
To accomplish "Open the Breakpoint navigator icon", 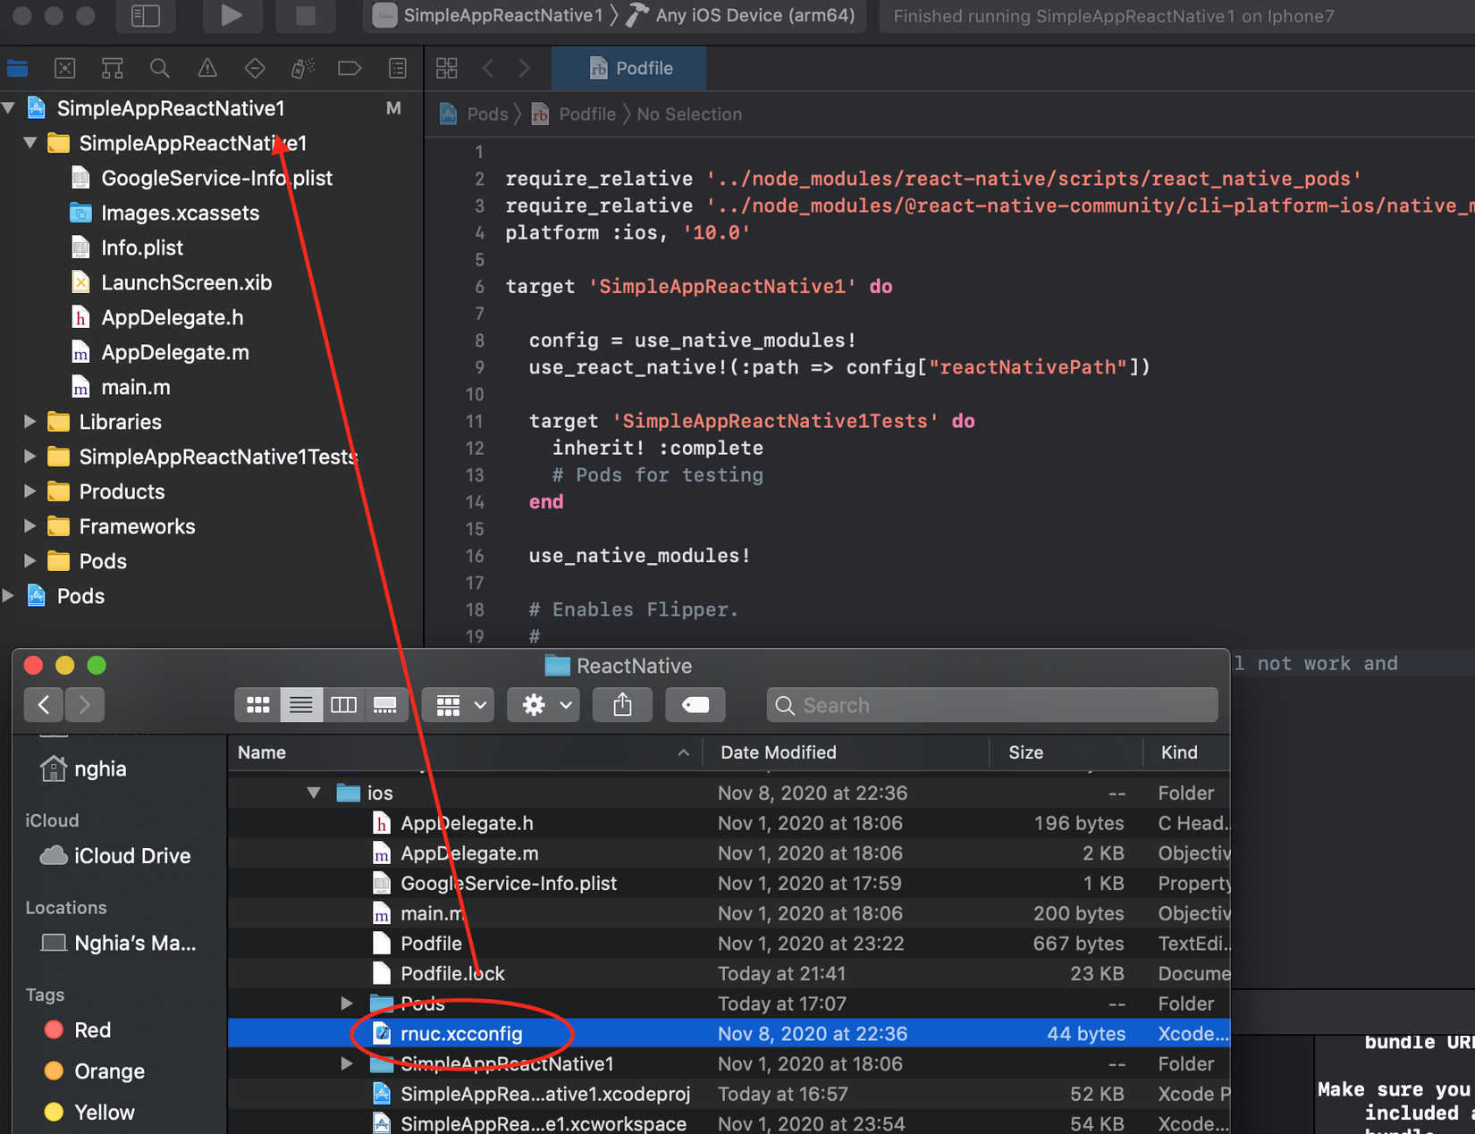I will click(x=350, y=68).
